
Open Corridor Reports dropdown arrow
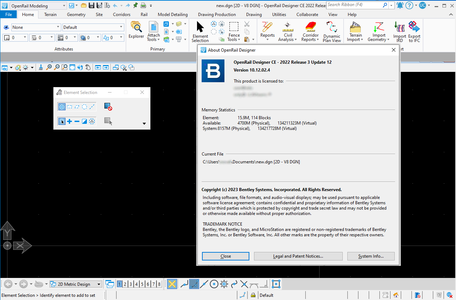click(x=318, y=40)
